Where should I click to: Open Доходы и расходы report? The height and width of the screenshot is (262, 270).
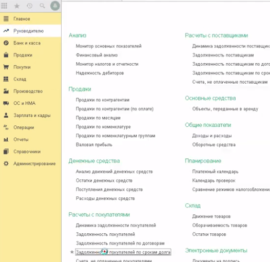point(212,136)
